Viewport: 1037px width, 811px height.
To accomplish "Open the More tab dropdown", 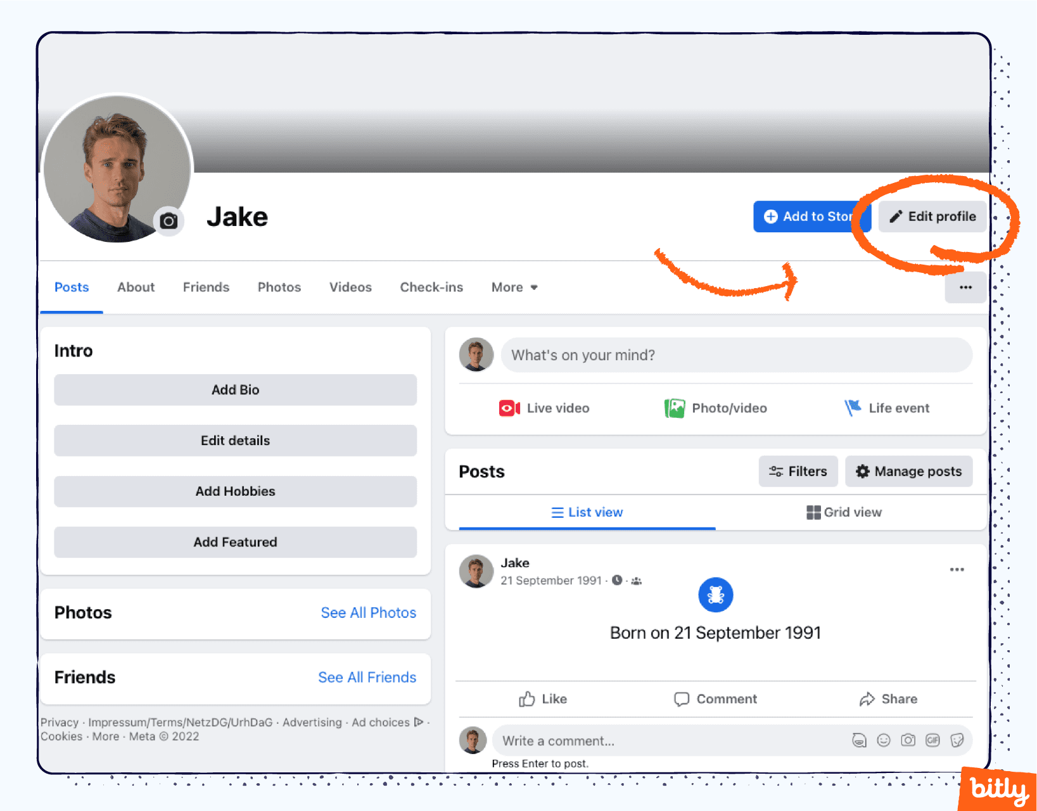I will tap(514, 287).
